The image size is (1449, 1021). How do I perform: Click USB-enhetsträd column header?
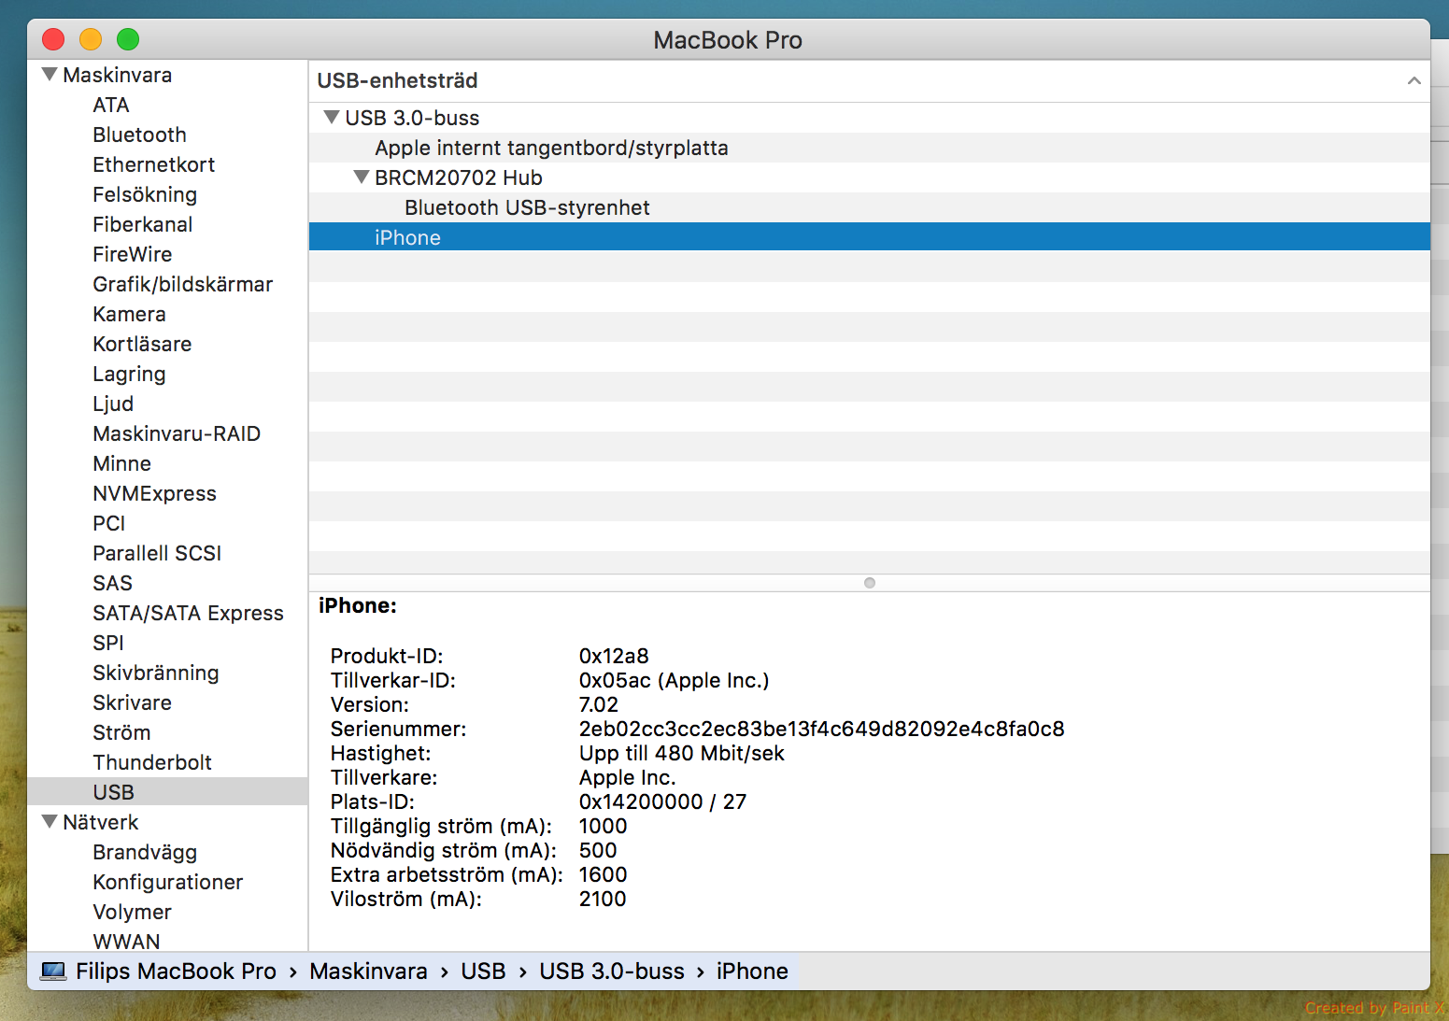click(869, 81)
